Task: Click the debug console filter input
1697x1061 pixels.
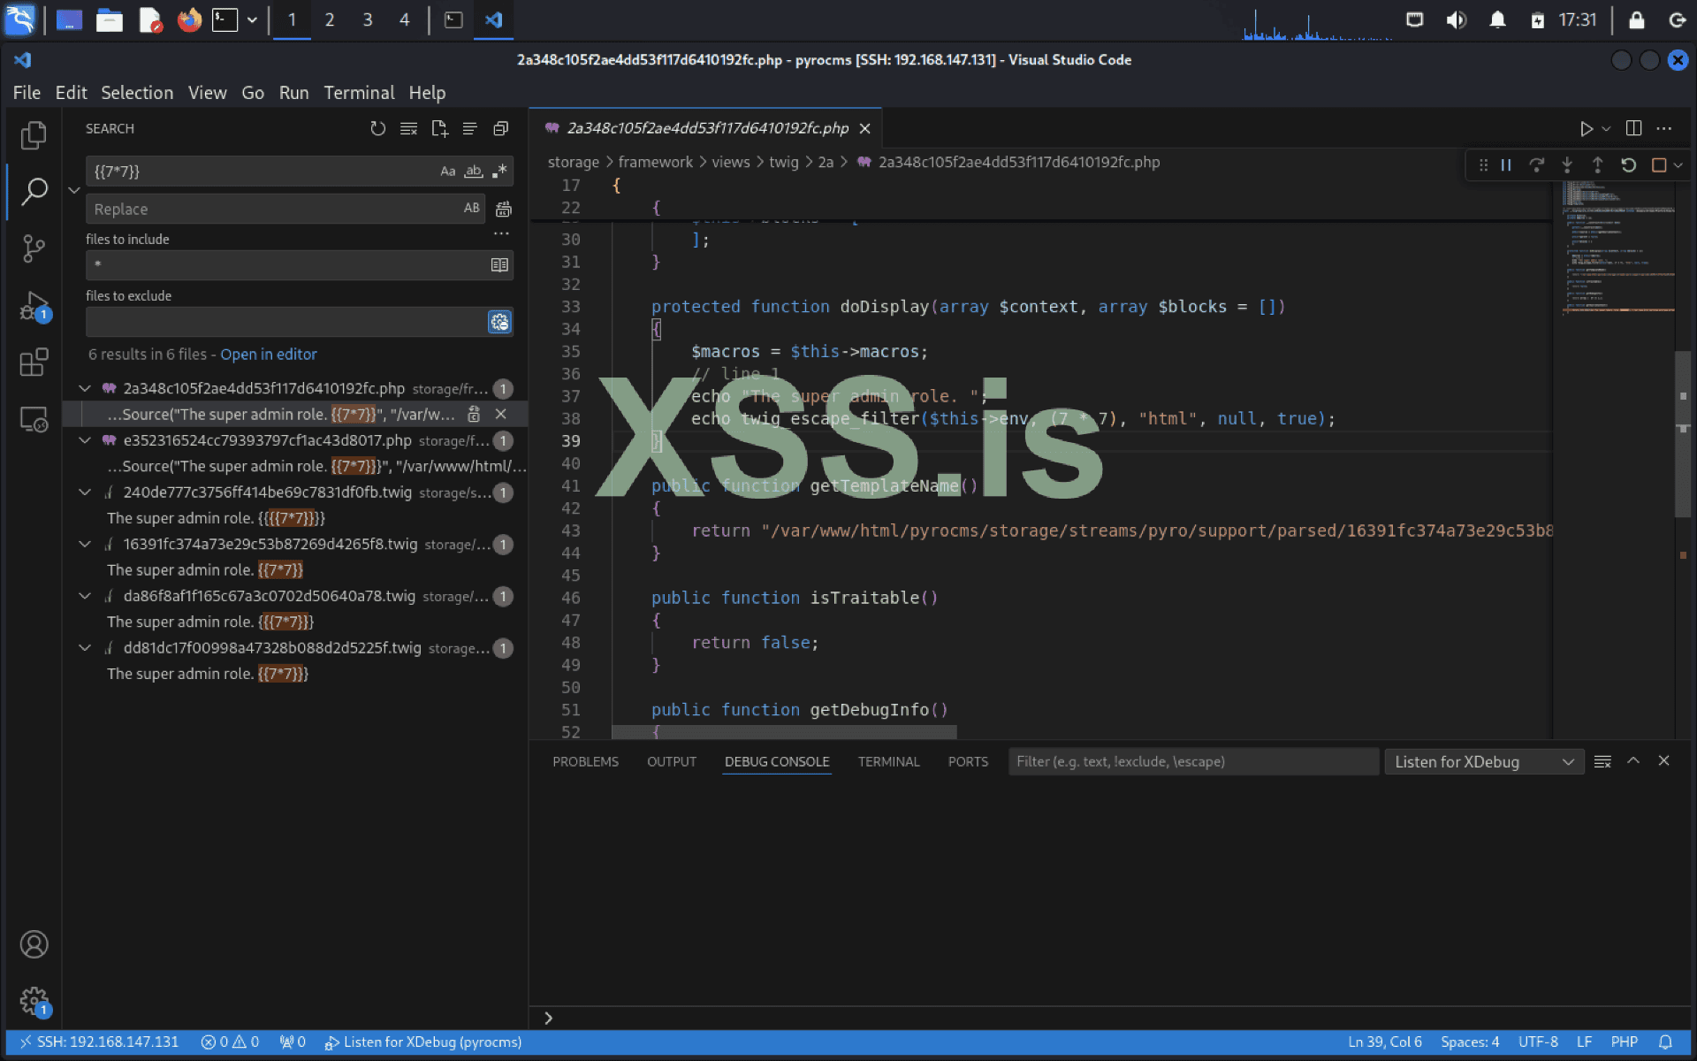Action: click(1191, 762)
